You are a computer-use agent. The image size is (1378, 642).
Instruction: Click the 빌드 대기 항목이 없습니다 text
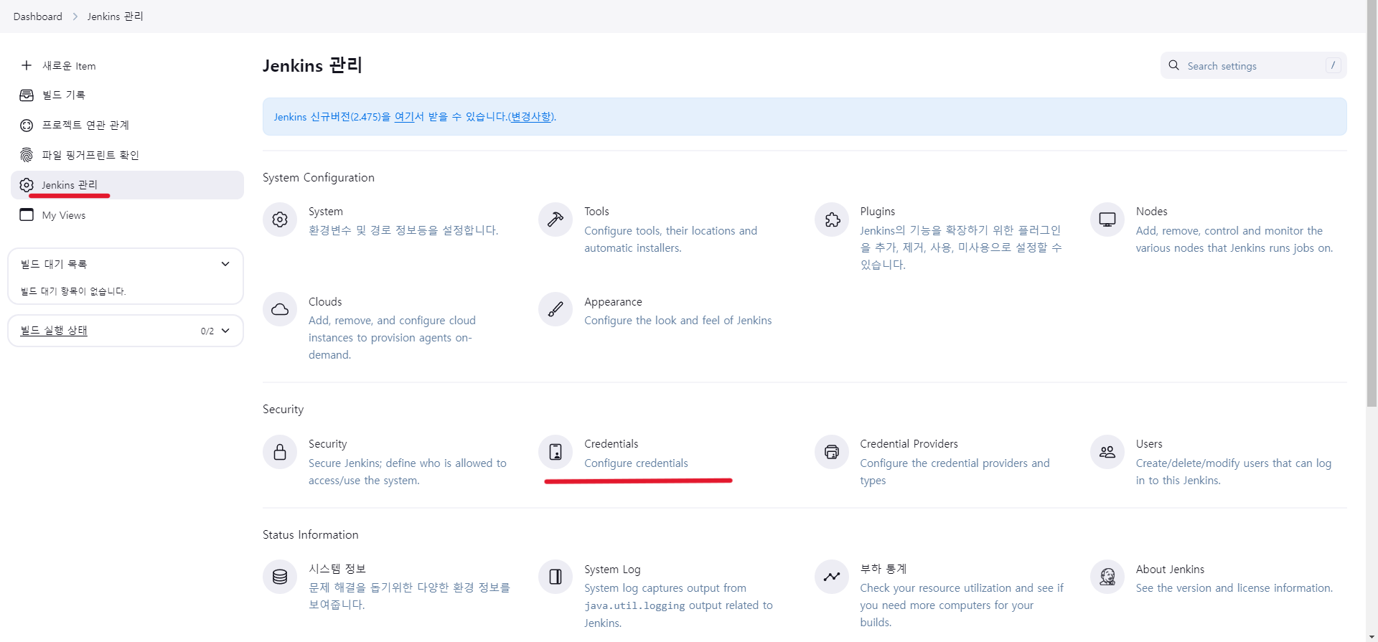[73, 291]
